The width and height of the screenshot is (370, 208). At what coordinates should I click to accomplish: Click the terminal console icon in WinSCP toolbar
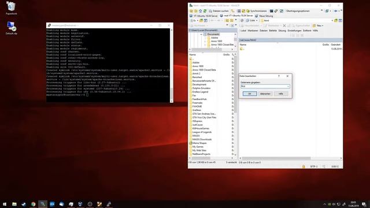tap(271, 11)
